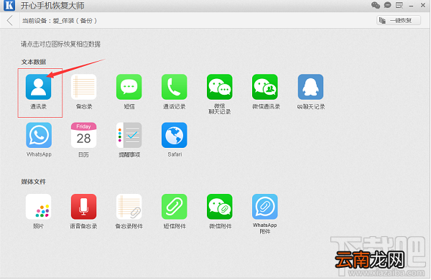Open the 日历 calendar icon
431x280 pixels.
pyautogui.click(x=83, y=135)
